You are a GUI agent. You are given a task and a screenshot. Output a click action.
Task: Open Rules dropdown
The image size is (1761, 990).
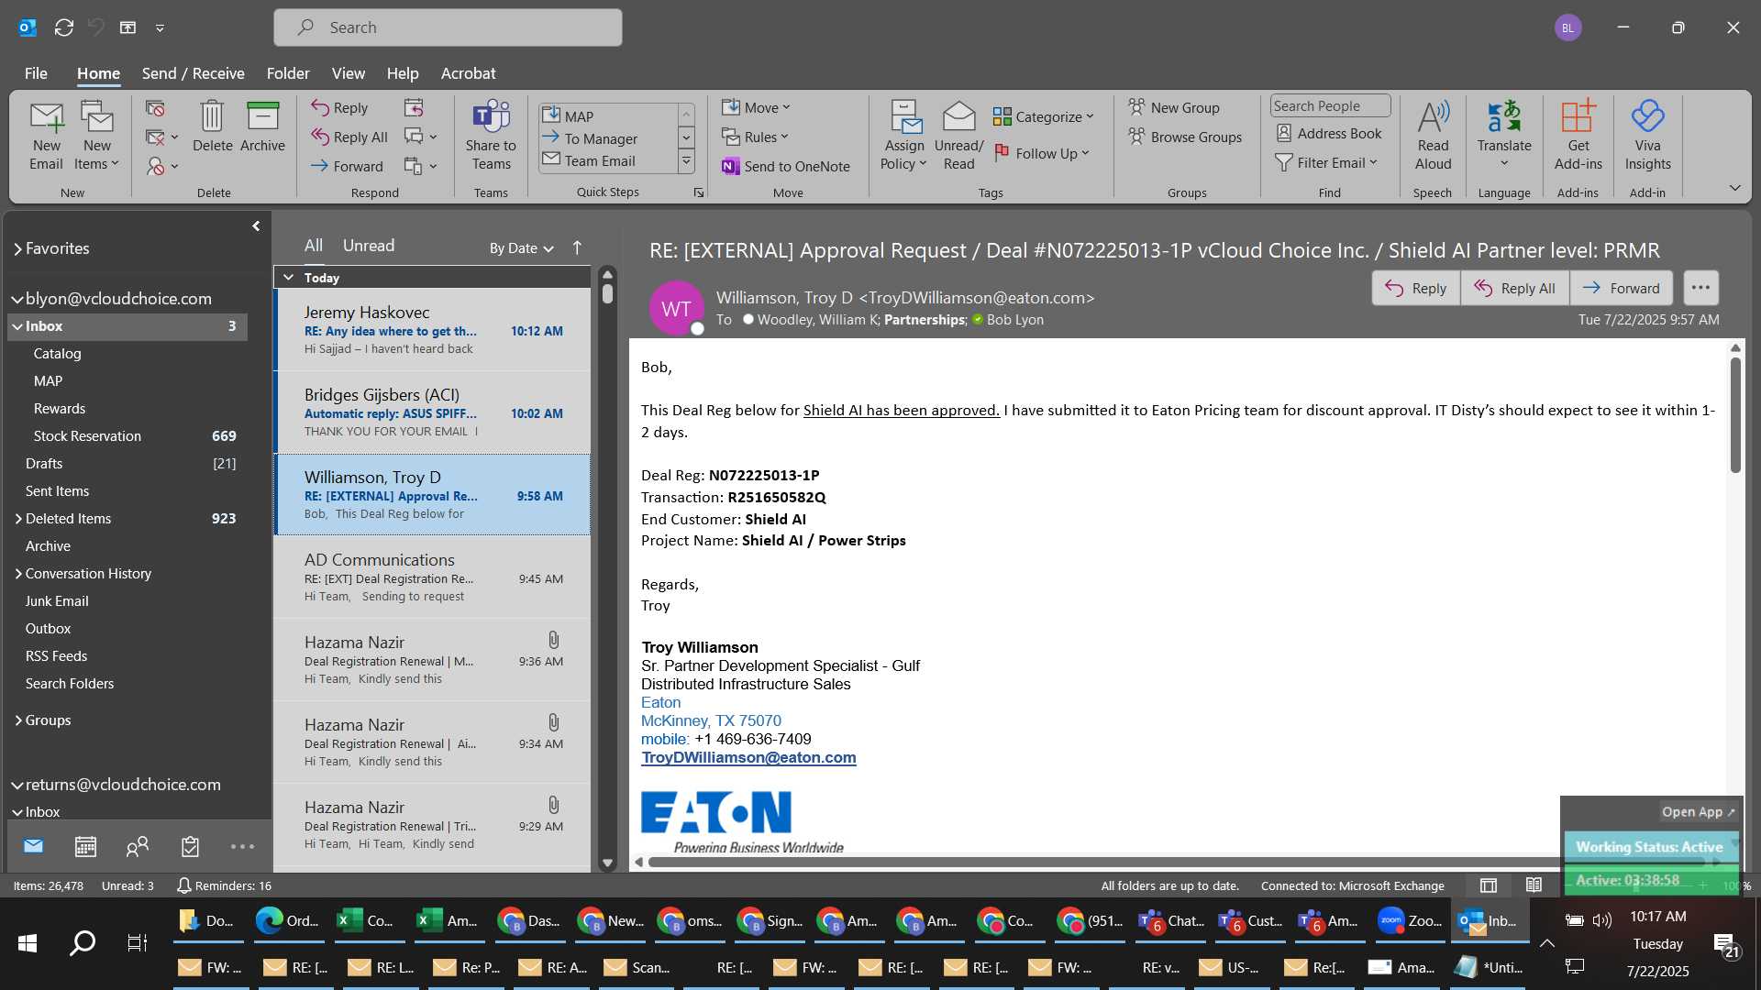point(755,137)
